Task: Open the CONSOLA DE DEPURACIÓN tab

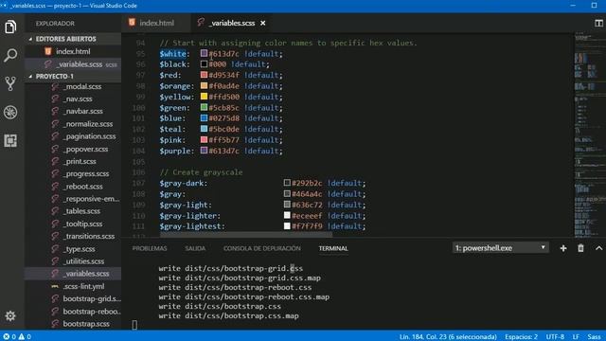Action: click(x=262, y=248)
